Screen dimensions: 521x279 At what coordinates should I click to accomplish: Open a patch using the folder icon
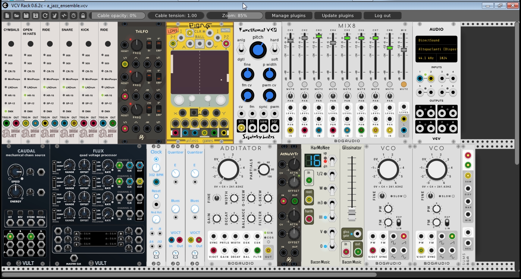(17, 16)
